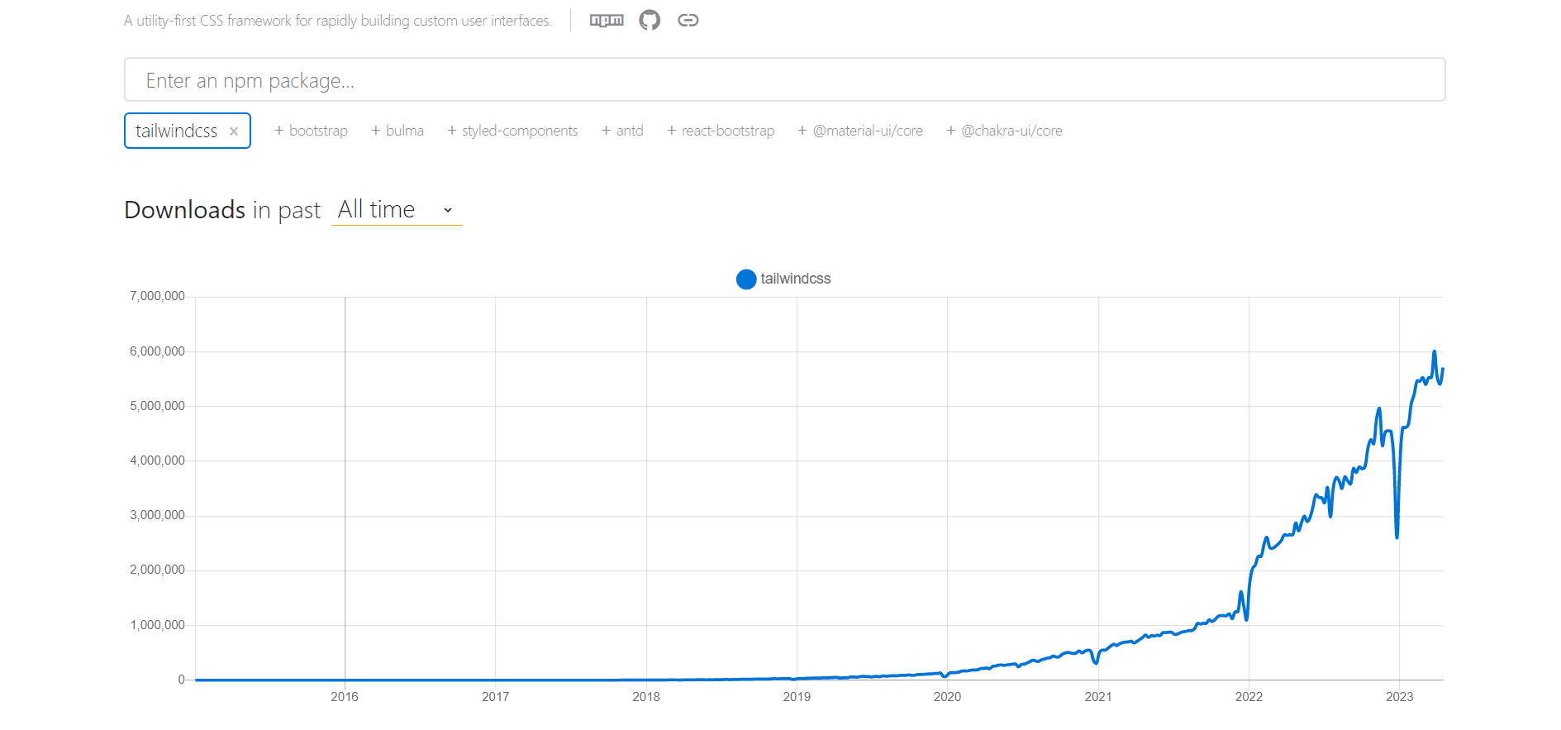Add @chakra-ui/core to the comparison
The width and height of the screenshot is (1561, 730).
(1004, 131)
